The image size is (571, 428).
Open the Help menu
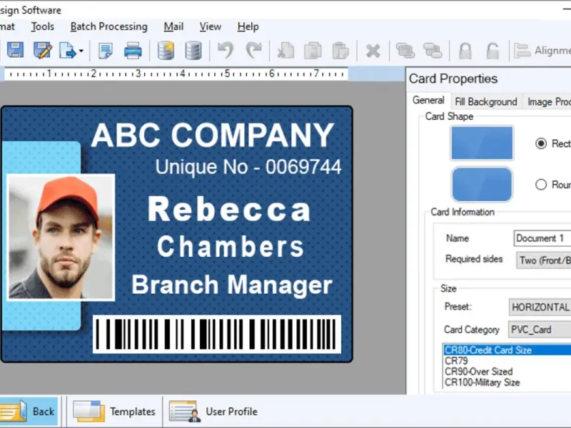[248, 26]
